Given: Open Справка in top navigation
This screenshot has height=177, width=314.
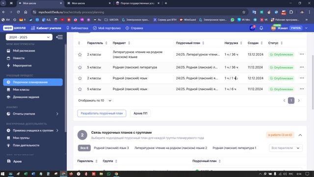Looking at the screenshot, I should pos(134,28).
